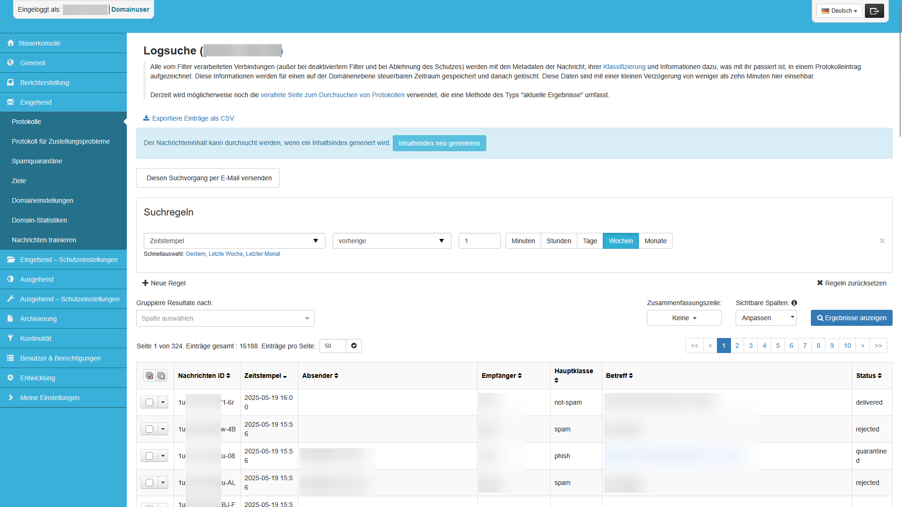
Task: Open the Steuerkonsole via its home icon
Action: coord(10,43)
